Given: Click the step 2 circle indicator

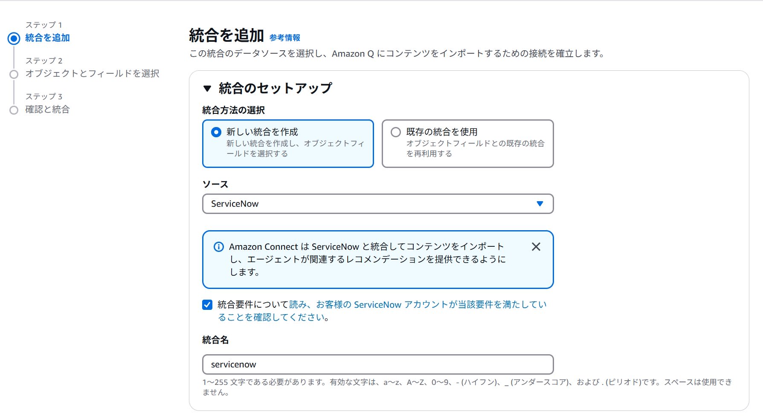Looking at the screenshot, I should (x=14, y=74).
